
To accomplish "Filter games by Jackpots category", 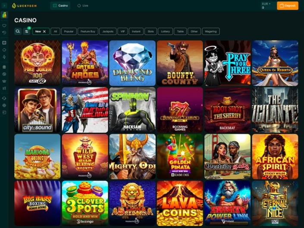I will [x=108, y=31].
